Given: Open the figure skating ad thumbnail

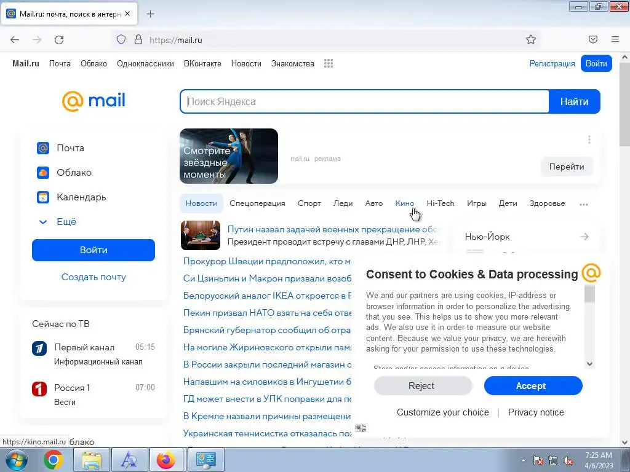Looking at the screenshot, I should coord(229,156).
